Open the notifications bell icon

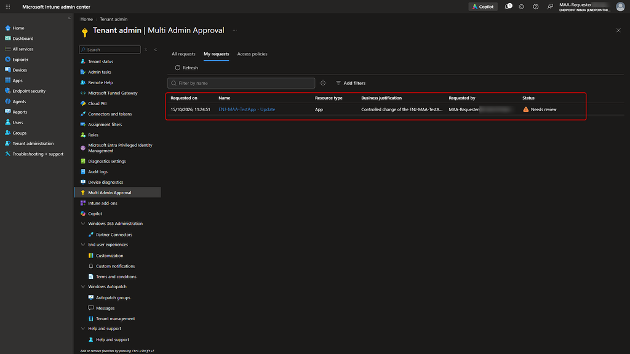(508, 6)
